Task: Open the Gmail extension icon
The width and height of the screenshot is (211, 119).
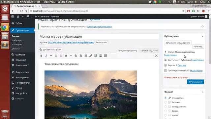Action: pyautogui.click(x=188, y=11)
